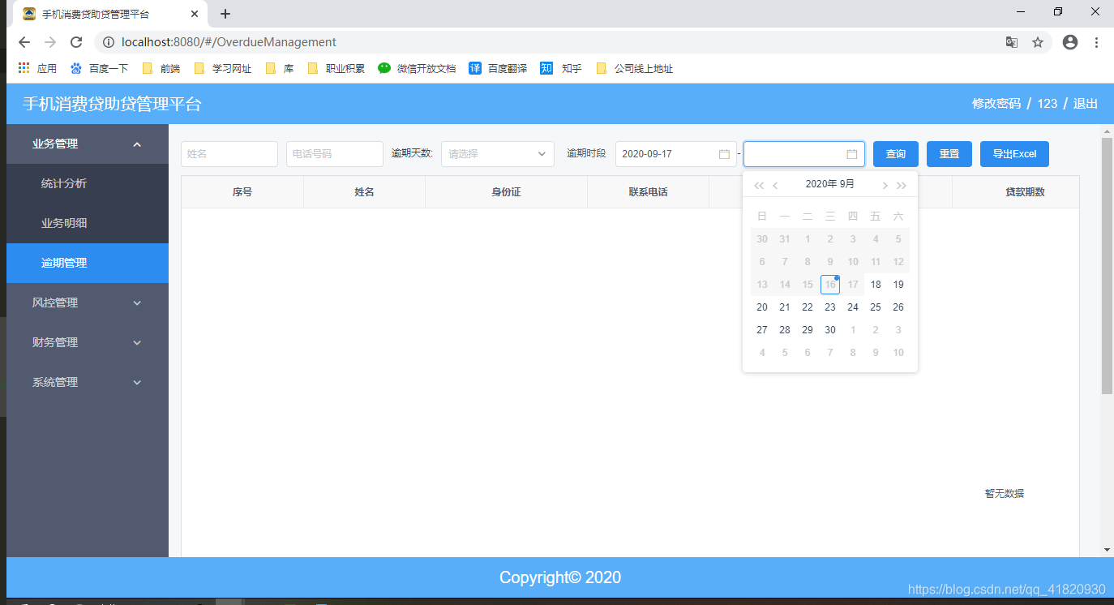This screenshot has width=1114, height=605.
Task: Click the 退出 logout link
Action: click(1086, 104)
